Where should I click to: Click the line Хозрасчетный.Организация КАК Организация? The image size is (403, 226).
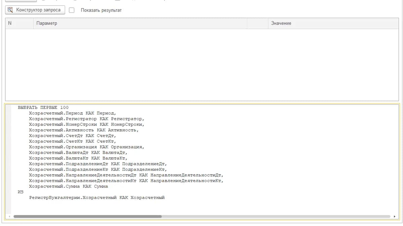coord(87,147)
